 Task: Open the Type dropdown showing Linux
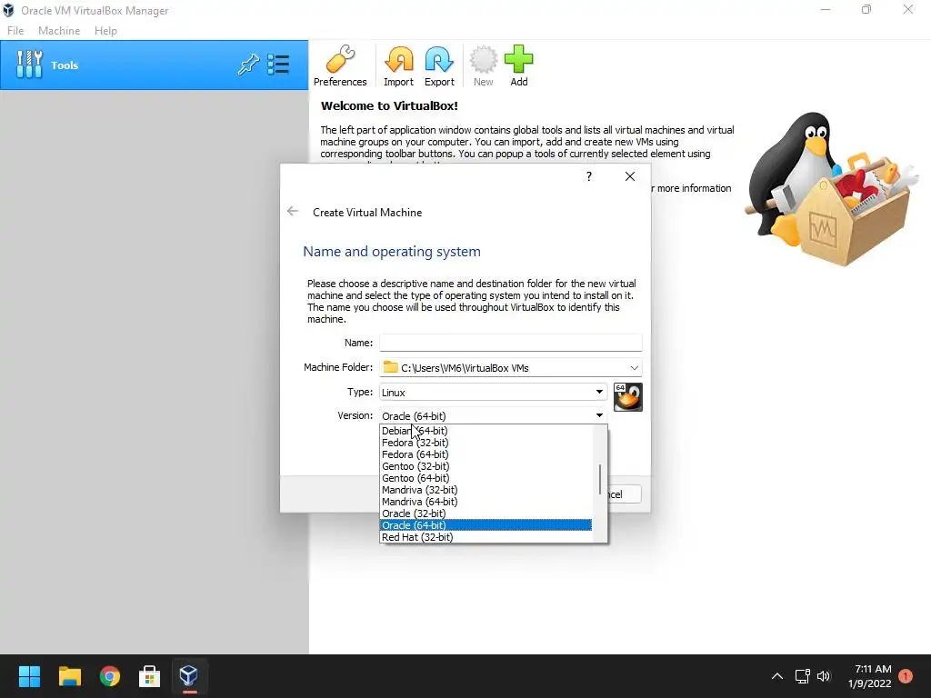pyautogui.click(x=493, y=392)
